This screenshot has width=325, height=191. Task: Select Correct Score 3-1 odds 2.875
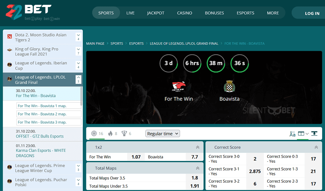tap(255, 171)
